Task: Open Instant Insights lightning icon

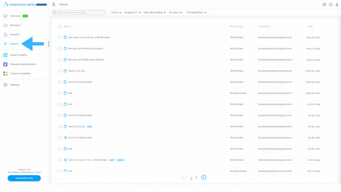Action: click(5, 55)
